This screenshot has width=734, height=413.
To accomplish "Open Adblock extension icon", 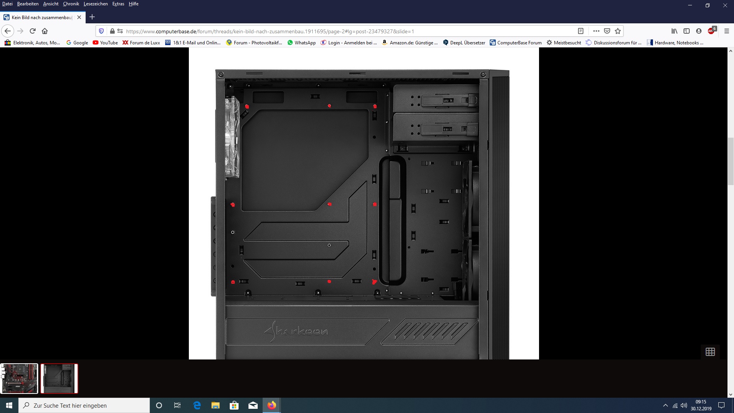I will tap(711, 31).
